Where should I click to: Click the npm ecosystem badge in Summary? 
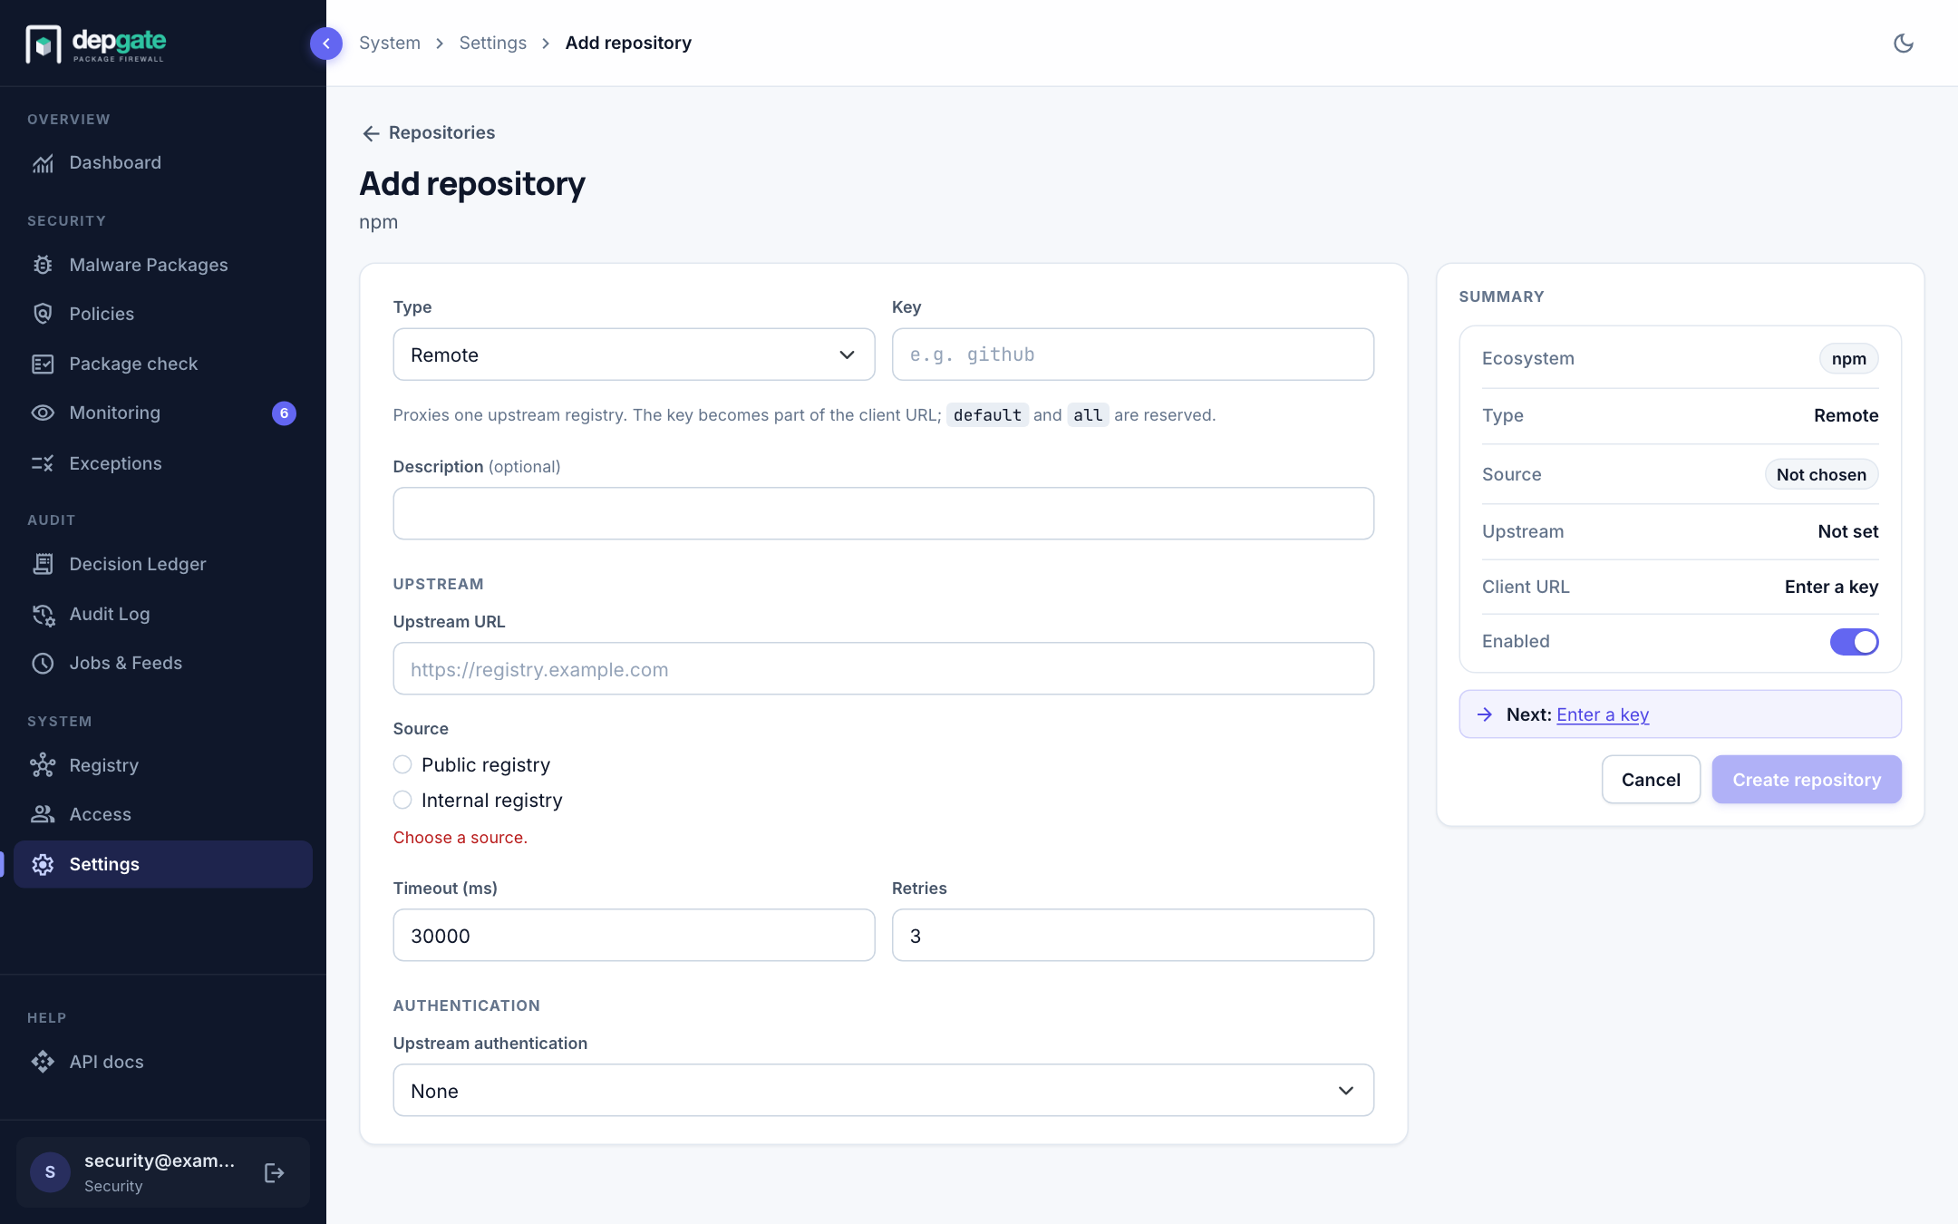[1848, 359]
